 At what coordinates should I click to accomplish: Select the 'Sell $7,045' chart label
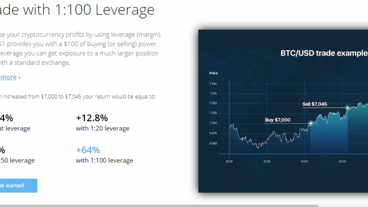pos(315,104)
